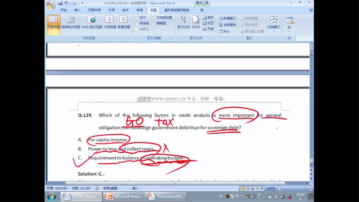Open the Windows Start orb
This screenshot has width=359, height=202.
coord(52,197)
